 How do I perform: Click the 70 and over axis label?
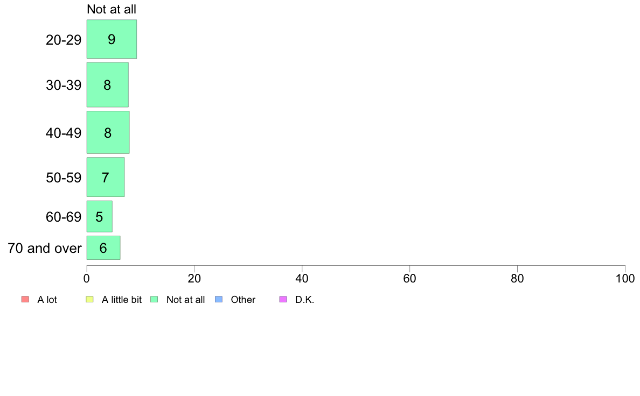pos(45,248)
